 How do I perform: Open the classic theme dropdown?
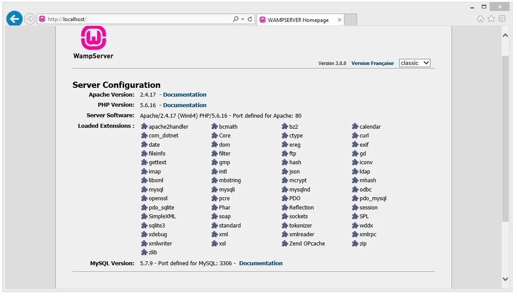pyautogui.click(x=415, y=63)
